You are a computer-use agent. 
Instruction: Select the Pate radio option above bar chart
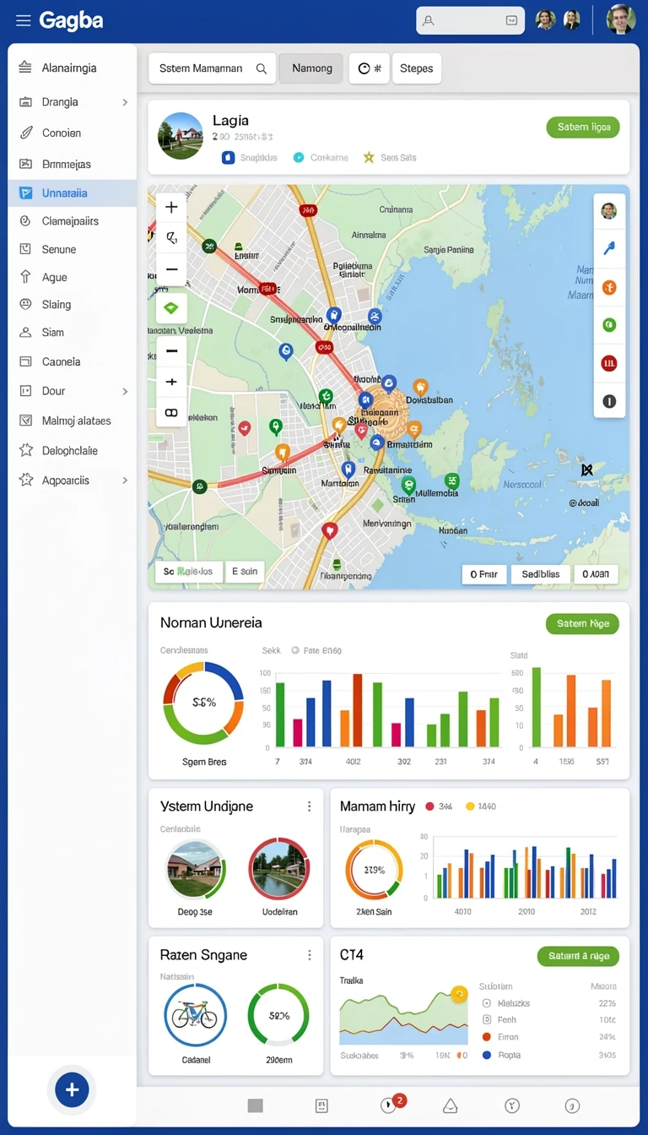(x=295, y=650)
